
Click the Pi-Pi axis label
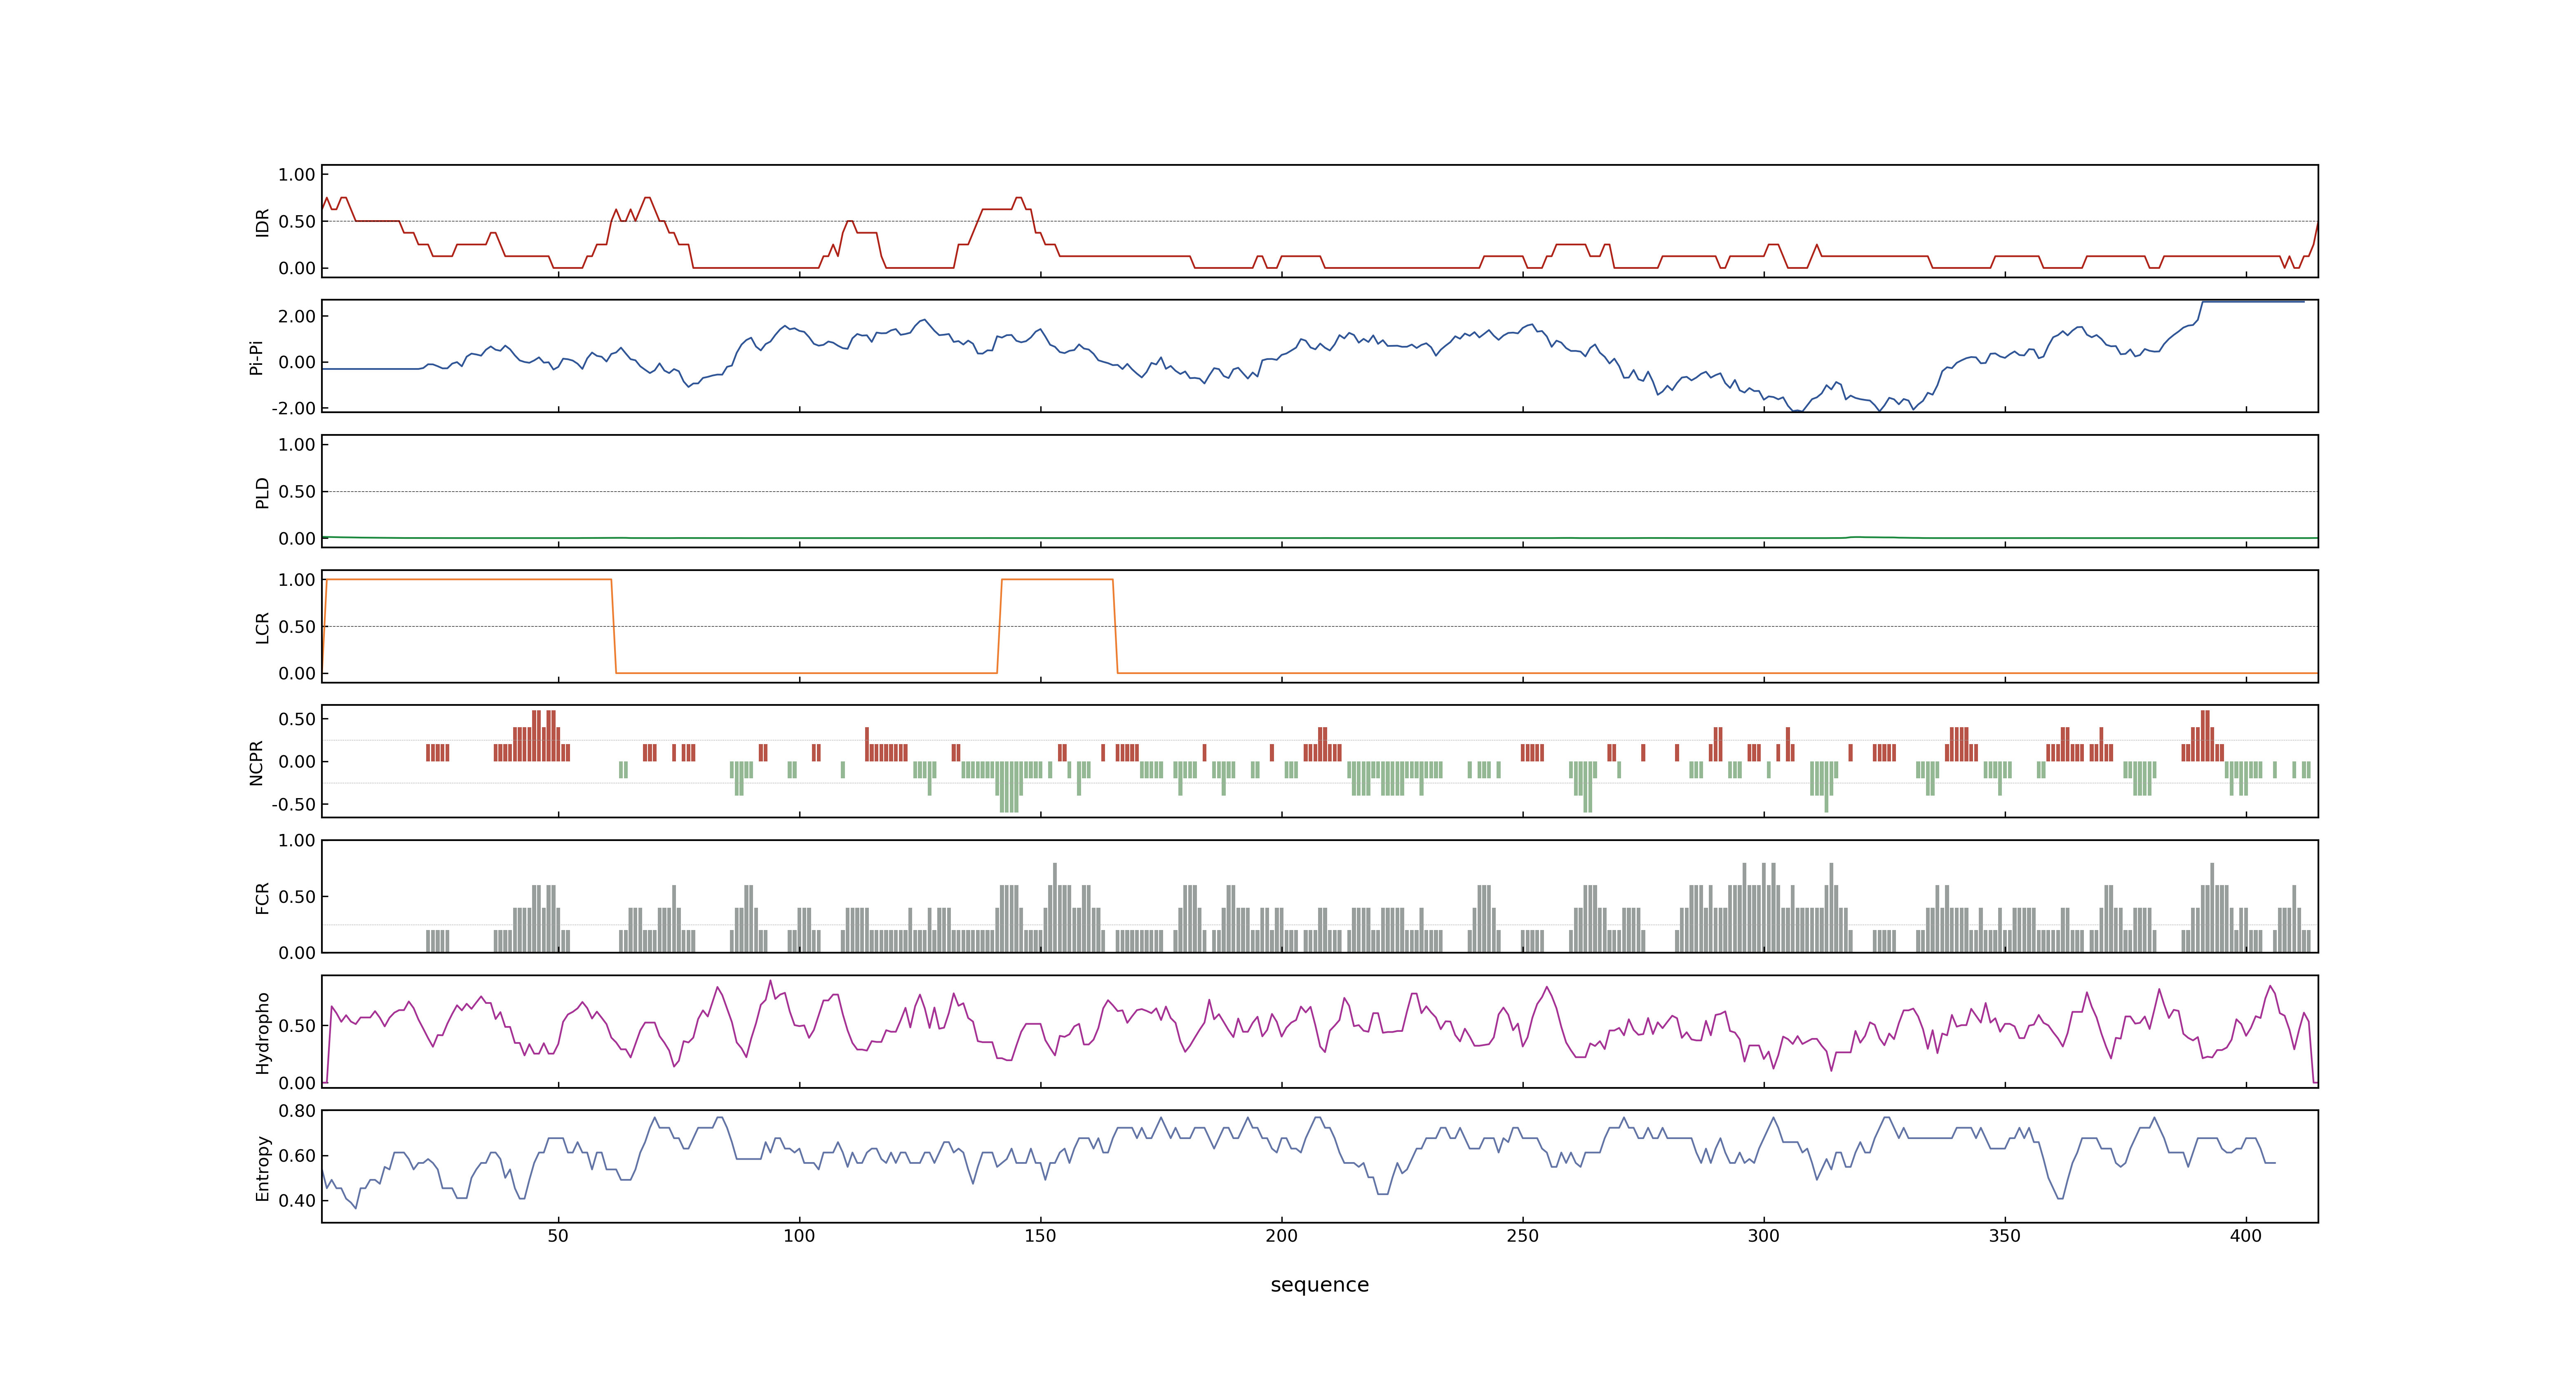point(256,357)
